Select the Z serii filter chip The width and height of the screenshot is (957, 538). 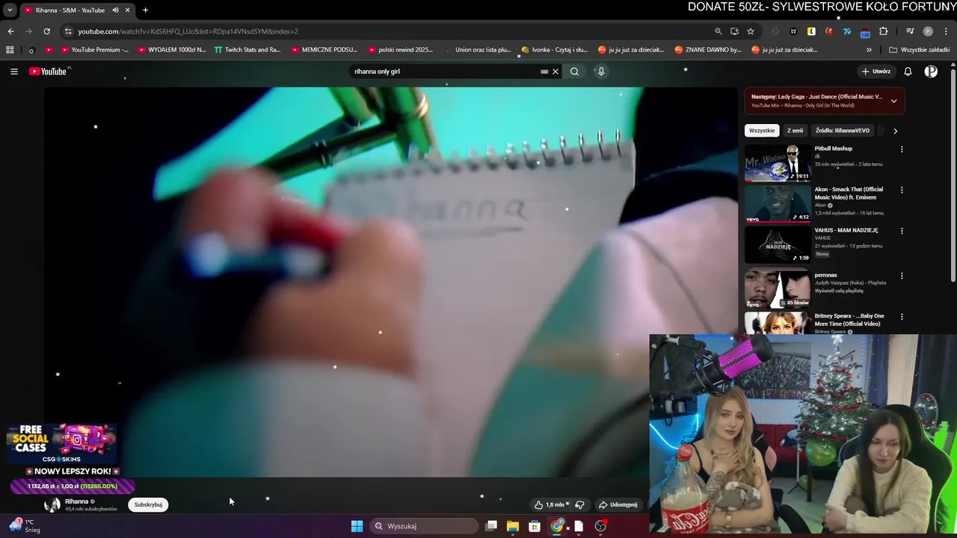pyautogui.click(x=795, y=131)
